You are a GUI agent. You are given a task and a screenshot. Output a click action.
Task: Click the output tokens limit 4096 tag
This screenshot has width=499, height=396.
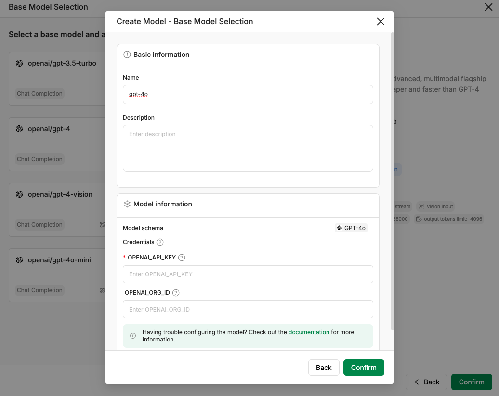pyautogui.click(x=449, y=219)
